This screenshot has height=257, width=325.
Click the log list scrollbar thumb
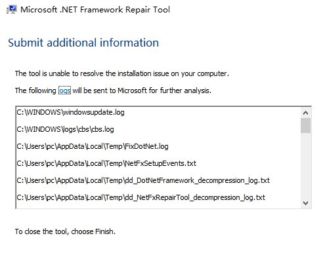click(x=305, y=126)
